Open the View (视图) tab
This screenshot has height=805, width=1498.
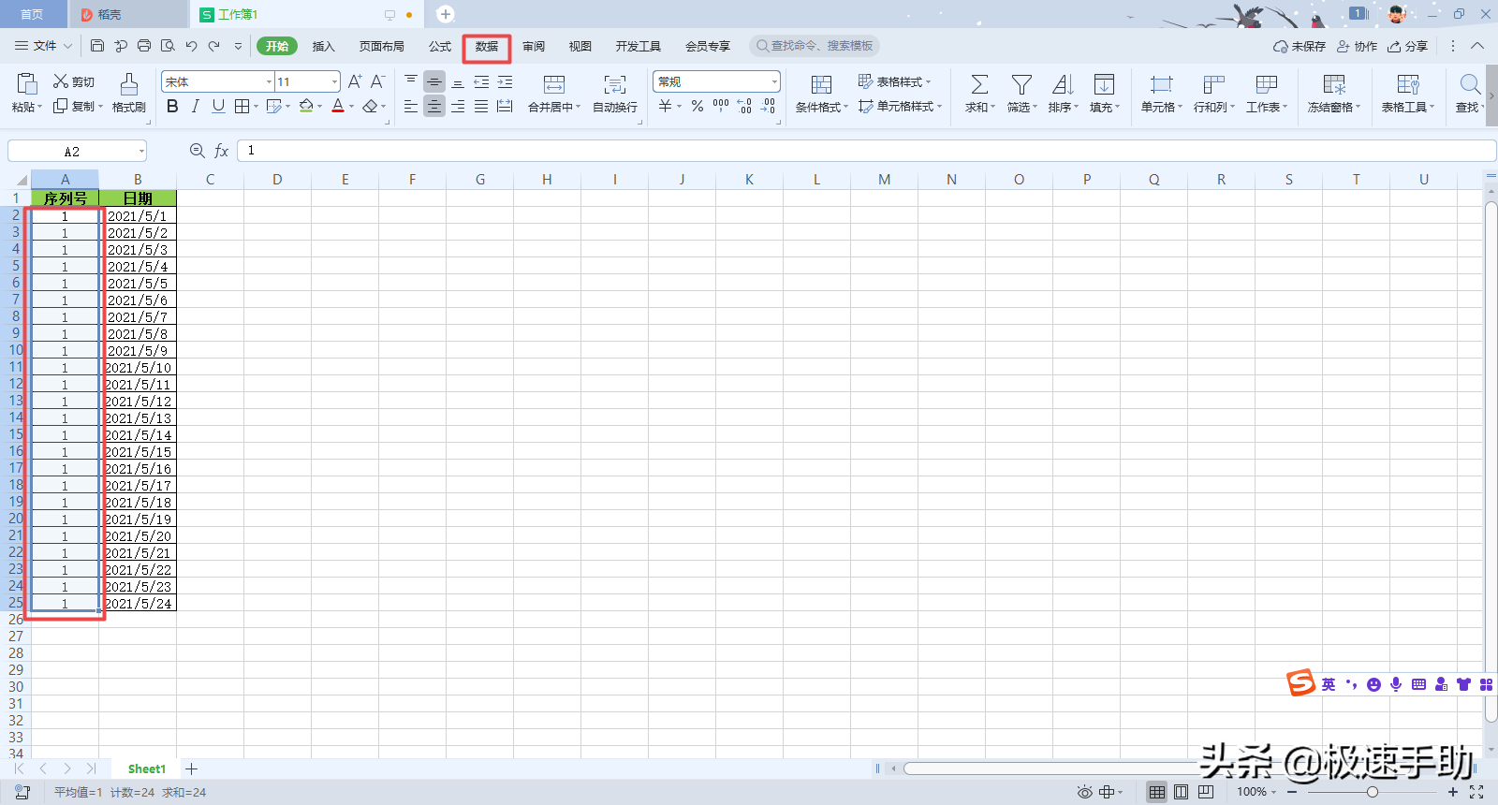tap(580, 47)
